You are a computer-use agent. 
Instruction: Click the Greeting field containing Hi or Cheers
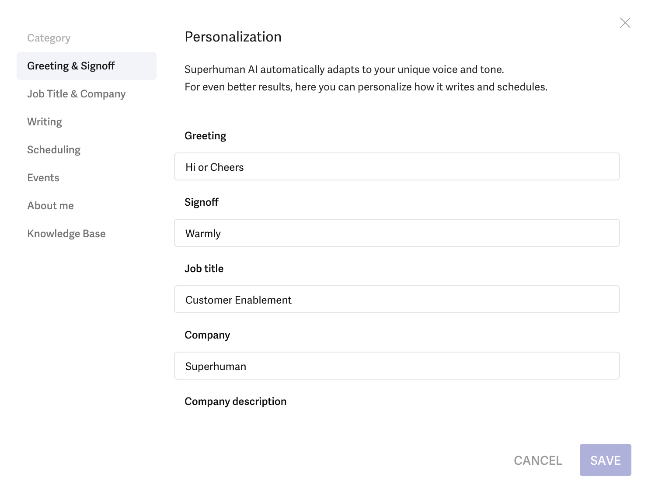[x=397, y=166]
